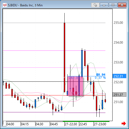This screenshot has width=129, height=129.
Task: Click the 0.37 % gain label
Action: coord(100,78)
